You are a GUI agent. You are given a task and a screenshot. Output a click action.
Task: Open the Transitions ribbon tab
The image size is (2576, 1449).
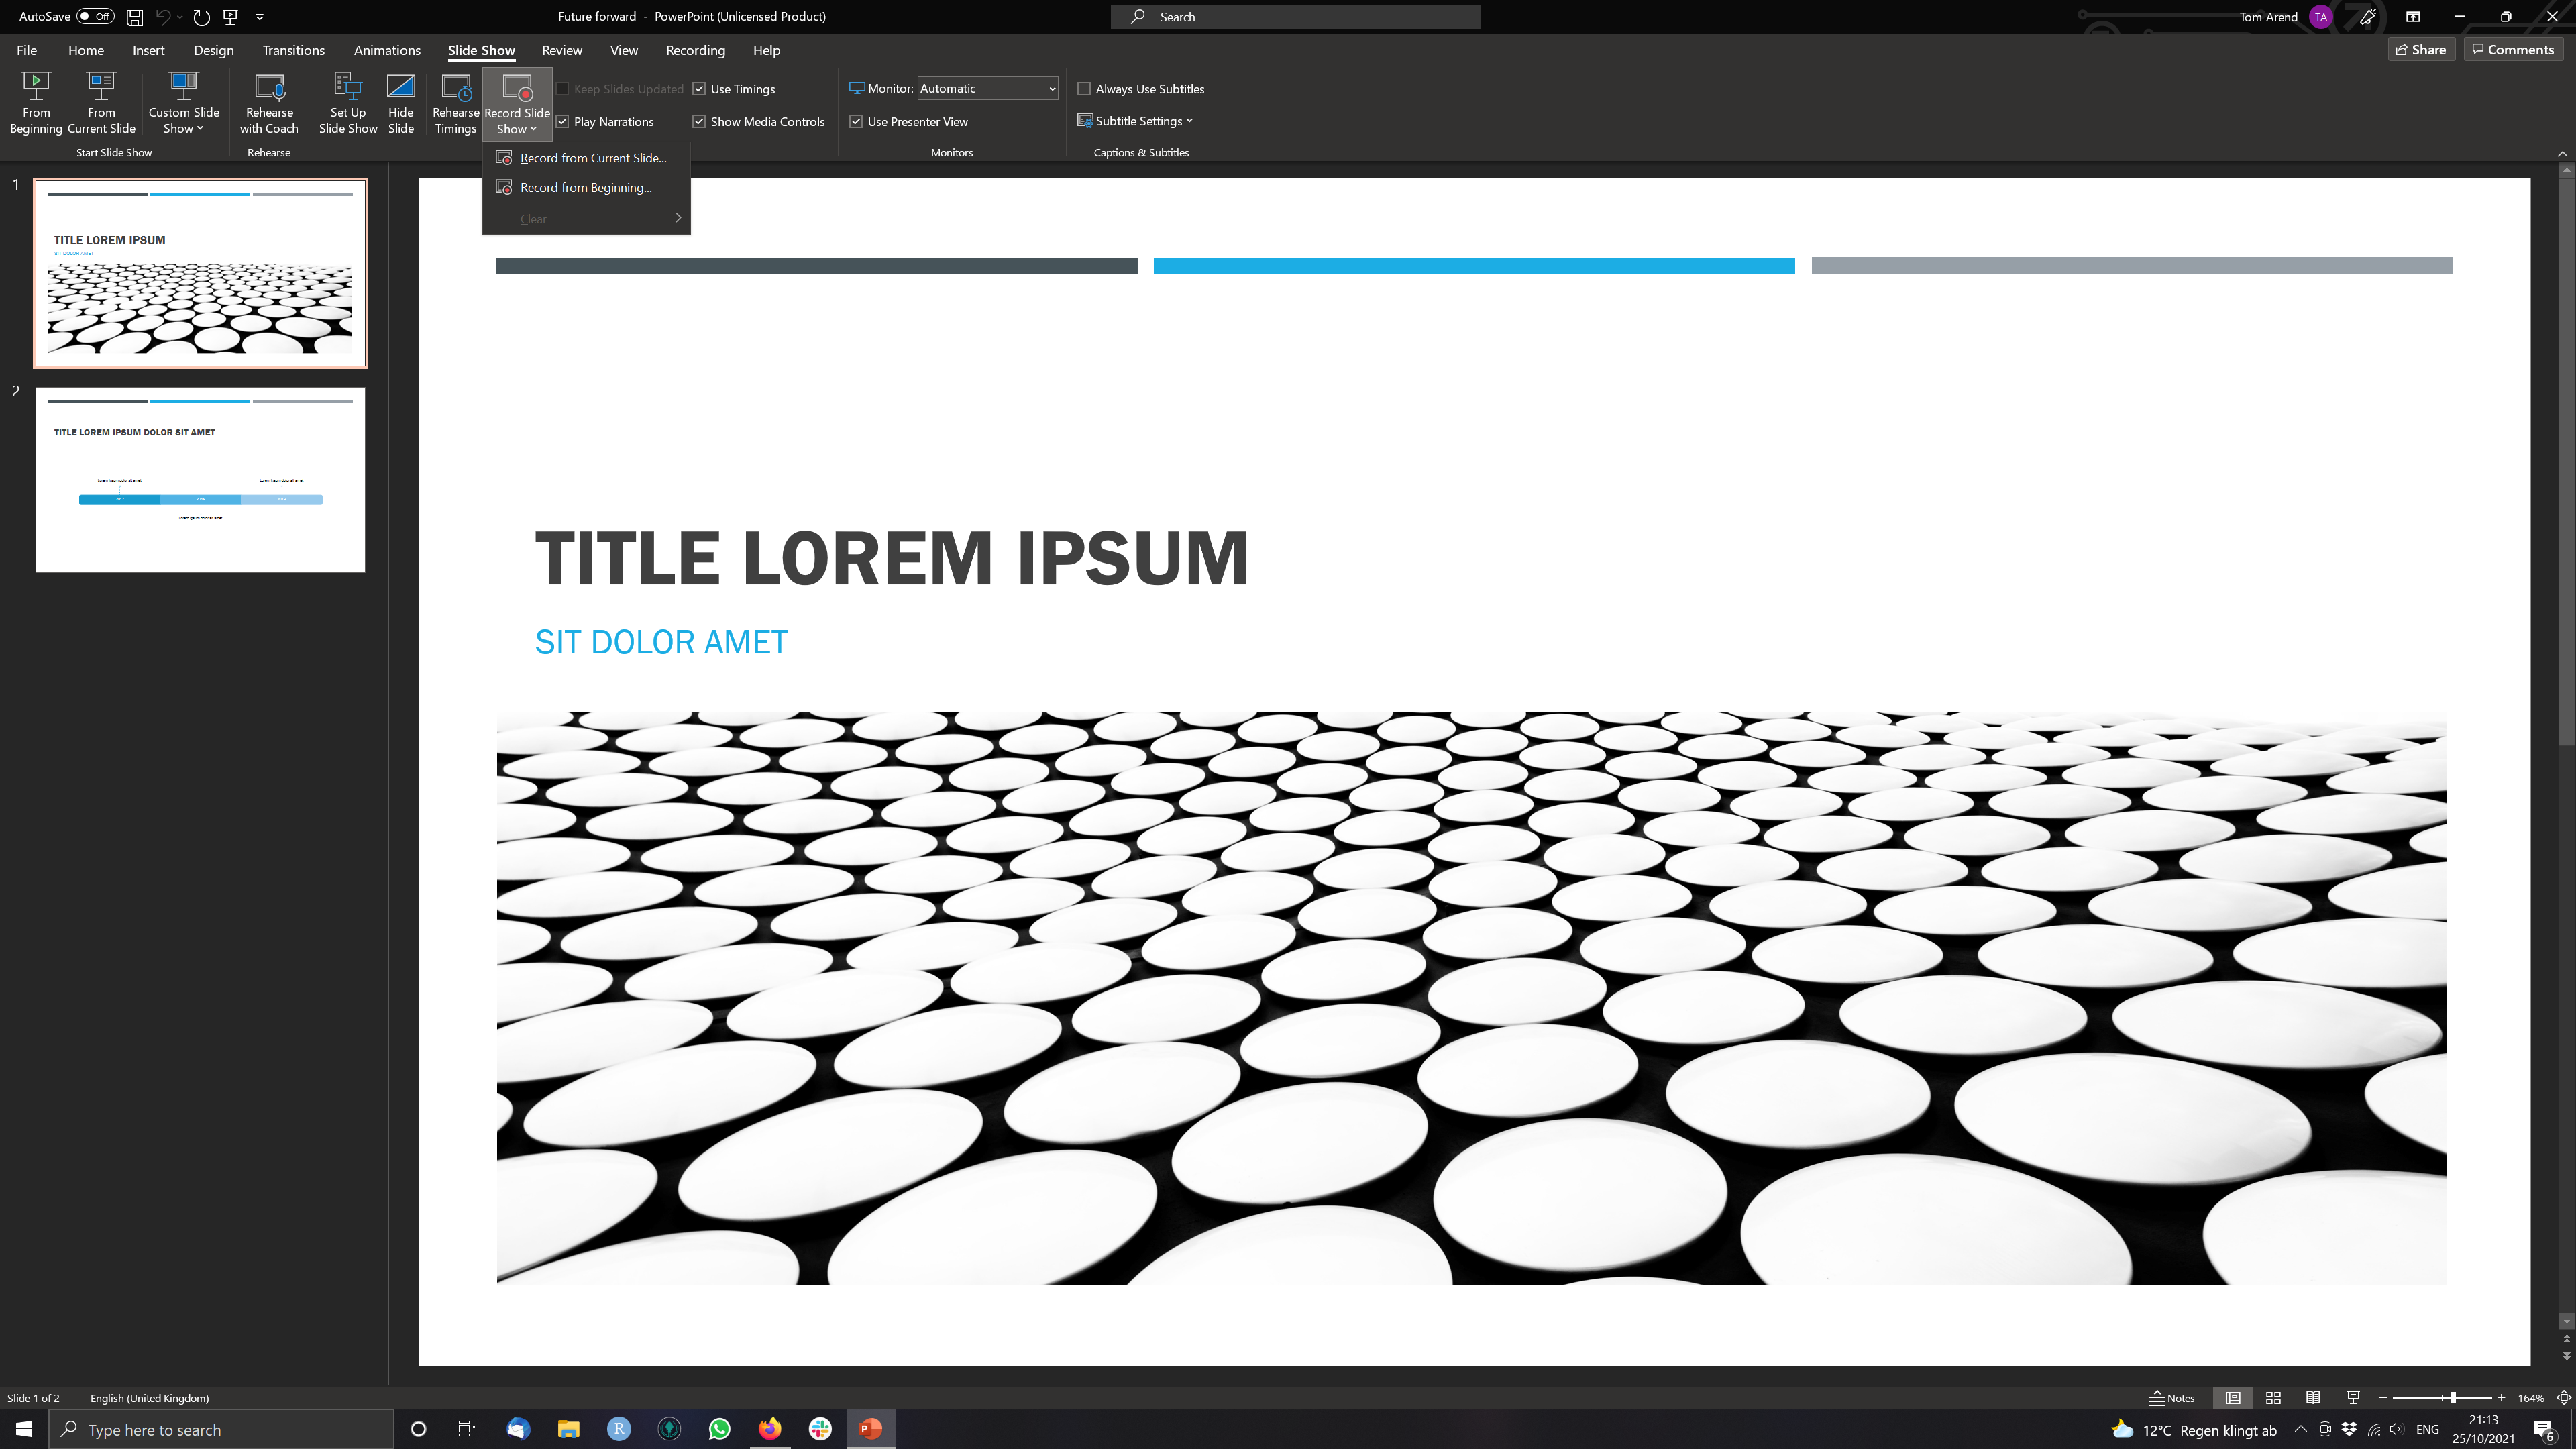(x=293, y=50)
